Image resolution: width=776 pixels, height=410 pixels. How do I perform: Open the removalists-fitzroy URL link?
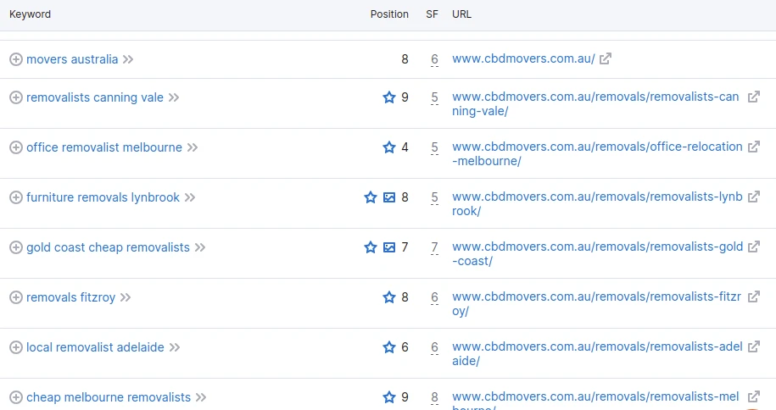[x=597, y=303]
